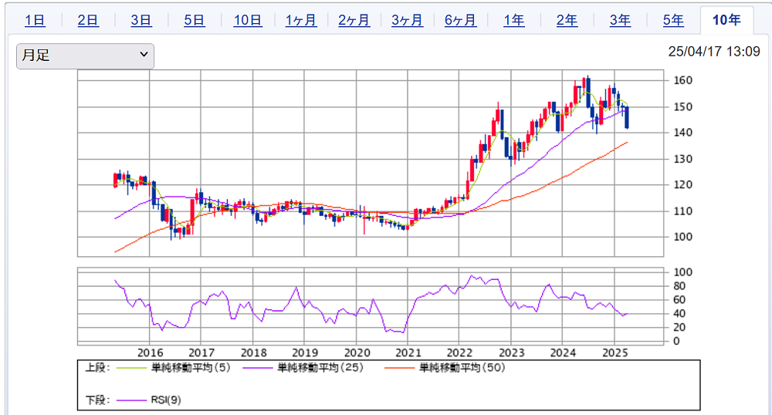This screenshot has height=415, width=772.
Task: Show the 3ヶ月 chart tab
Action: click(x=407, y=21)
